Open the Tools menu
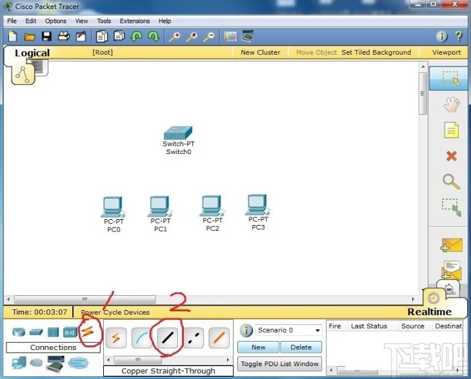The image size is (471, 379). [104, 21]
